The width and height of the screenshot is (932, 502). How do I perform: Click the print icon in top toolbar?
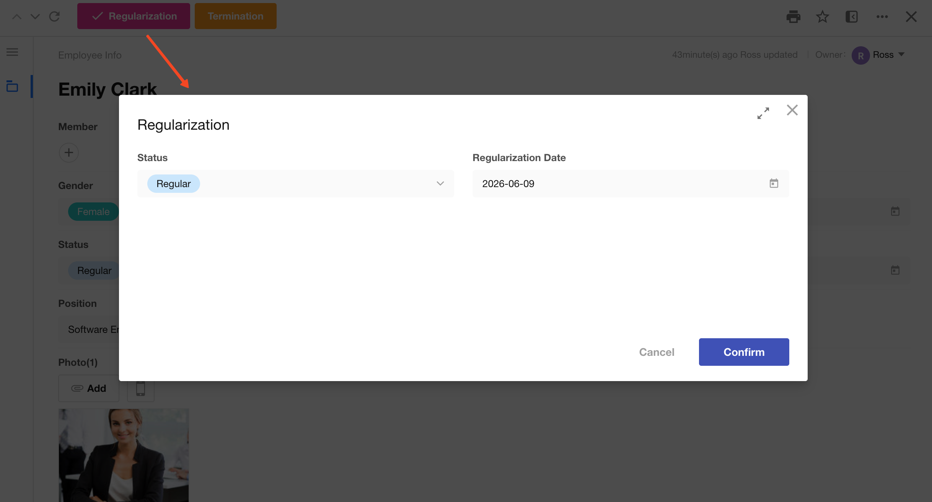click(x=794, y=16)
